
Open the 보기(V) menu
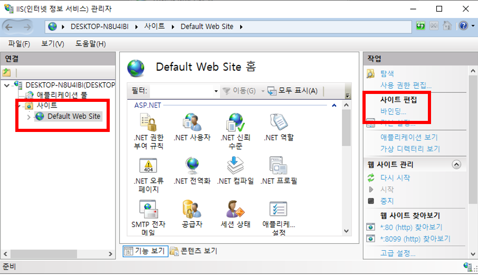(52, 44)
